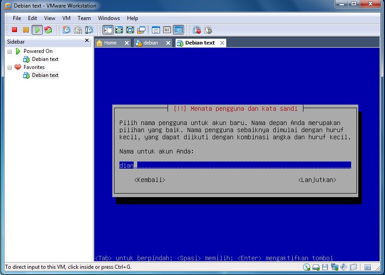The height and width of the screenshot is (275, 385).
Task: Click the Replay recording grey icon
Action: click(208, 30)
